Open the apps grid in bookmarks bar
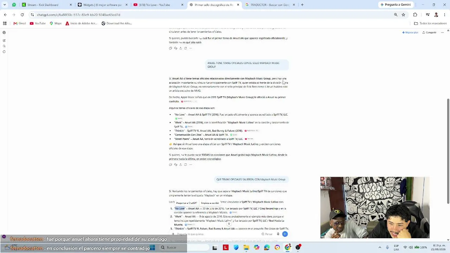The image size is (450, 253). pos(5,24)
